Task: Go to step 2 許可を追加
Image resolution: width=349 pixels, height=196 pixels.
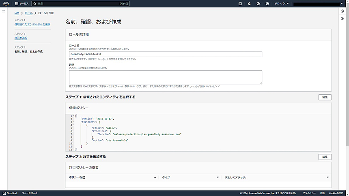Action: click(21, 38)
